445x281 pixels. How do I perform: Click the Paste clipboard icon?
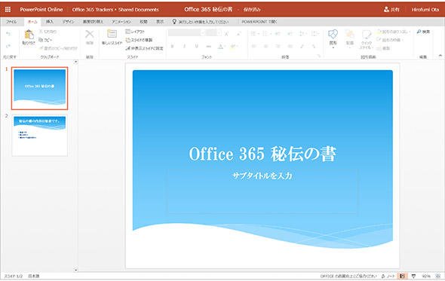pyautogui.click(x=29, y=35)
